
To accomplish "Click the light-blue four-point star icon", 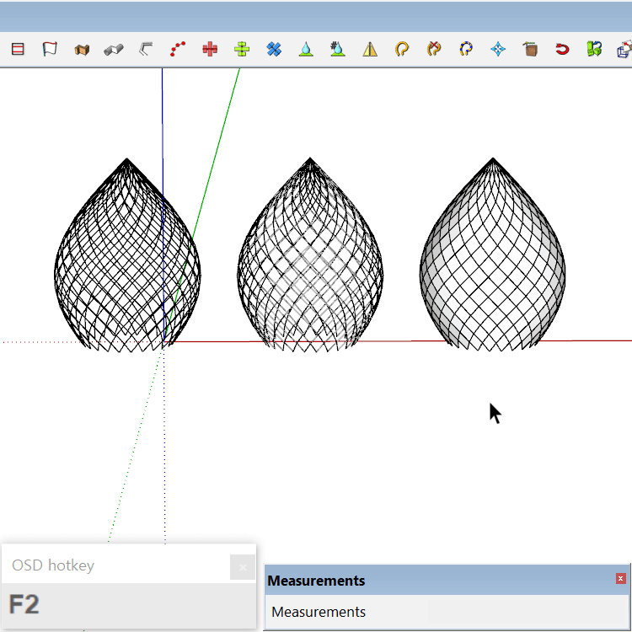I will (498, 49).
